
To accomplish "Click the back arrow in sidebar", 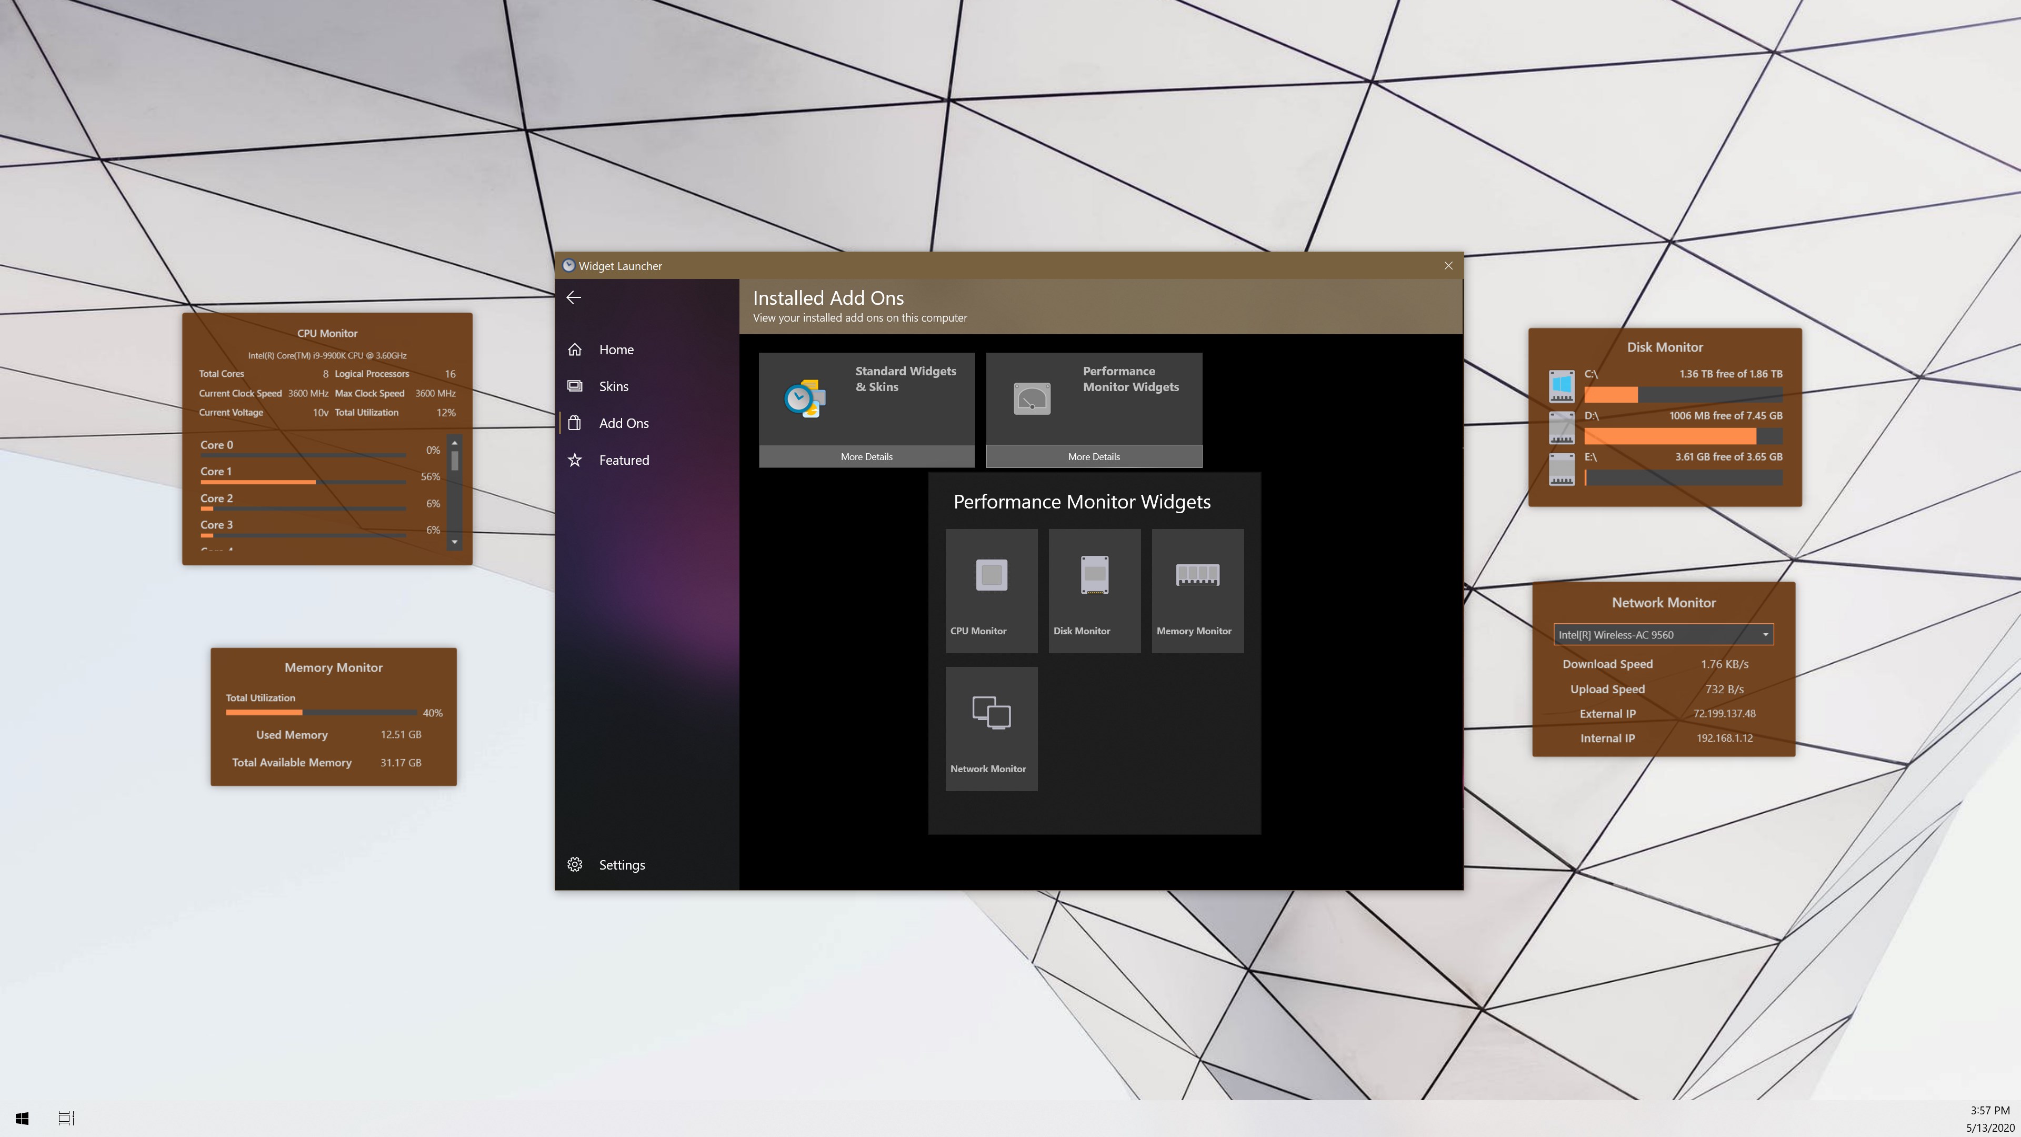I will click(x=574, y=297).
